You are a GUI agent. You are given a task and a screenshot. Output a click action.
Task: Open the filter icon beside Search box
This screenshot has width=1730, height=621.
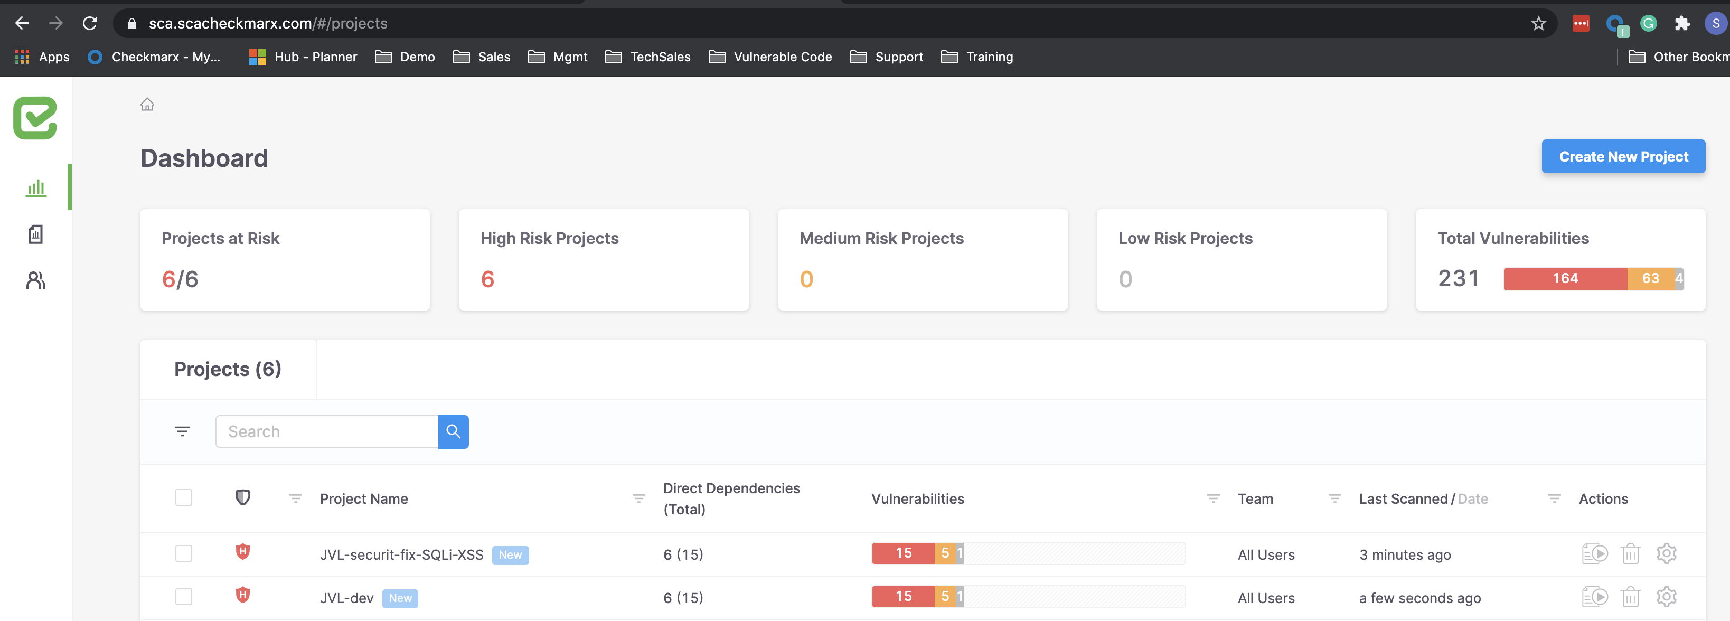[x=182, y=431]
